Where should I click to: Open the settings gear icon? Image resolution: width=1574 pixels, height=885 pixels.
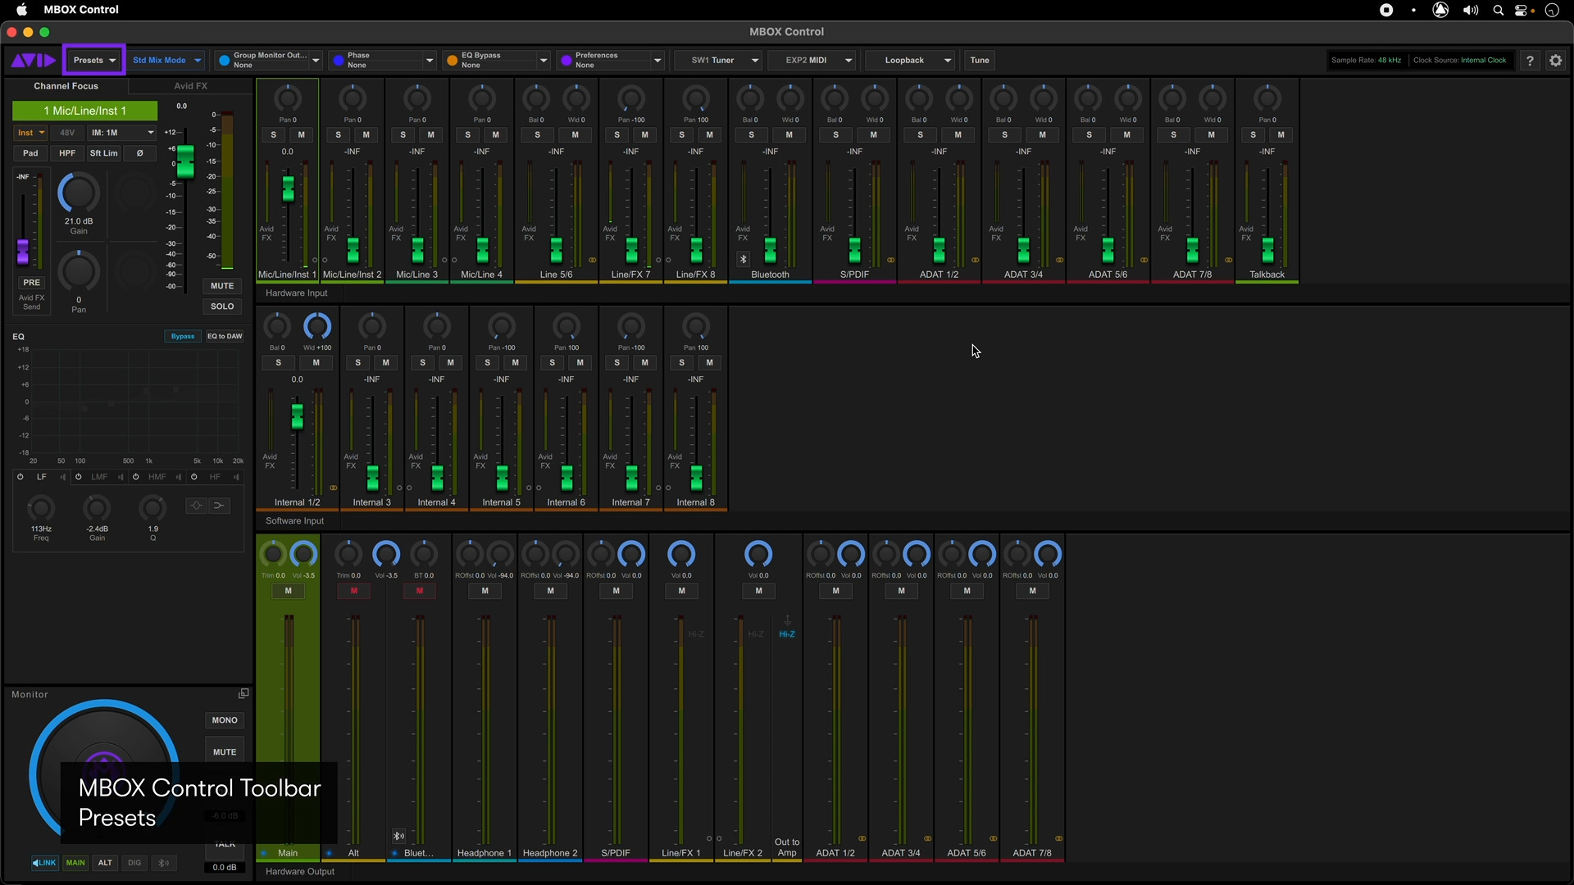tap(1555, 60)
